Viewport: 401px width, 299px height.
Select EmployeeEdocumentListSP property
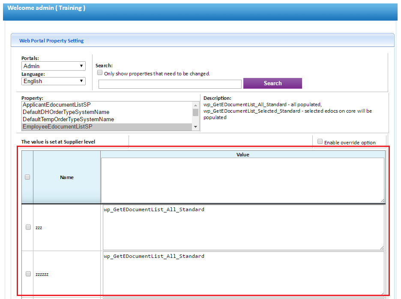click(107, 127)
